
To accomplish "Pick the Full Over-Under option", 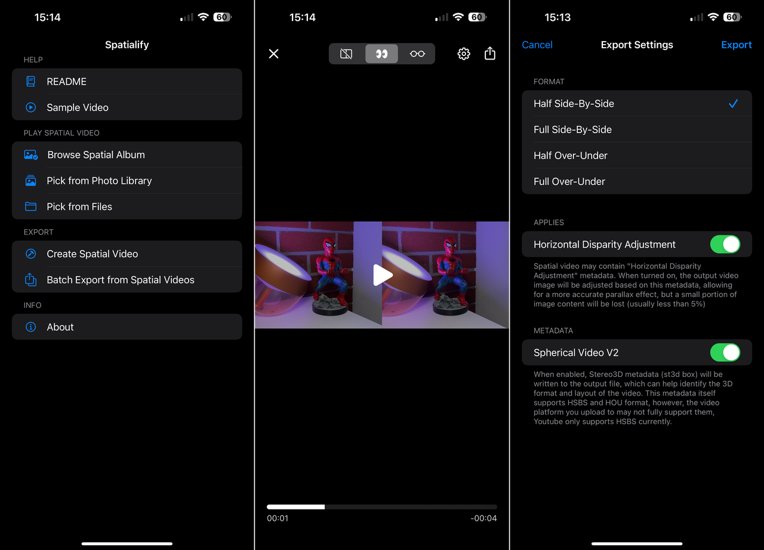I will click(x=637, y=181).
